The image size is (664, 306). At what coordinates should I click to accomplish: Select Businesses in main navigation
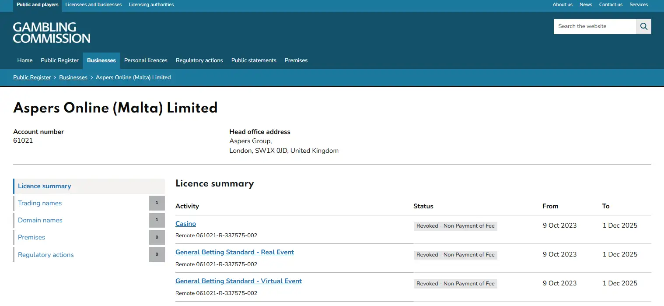[x=101, y=60]
